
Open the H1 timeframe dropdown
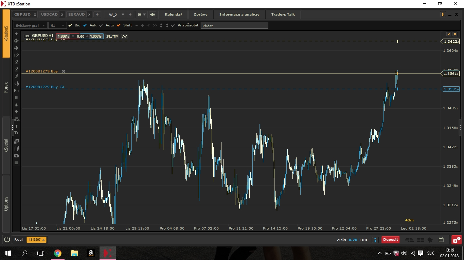tap(57, 25)
